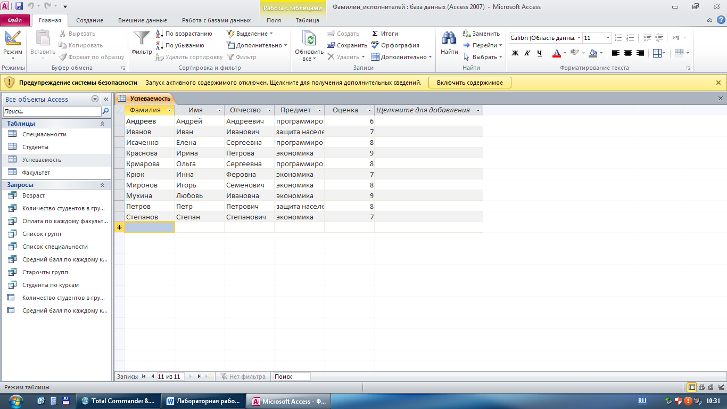Viewport: 727px width, 409px height.
Task: Toggle bold Ж formatting
Action: point(515,53)
